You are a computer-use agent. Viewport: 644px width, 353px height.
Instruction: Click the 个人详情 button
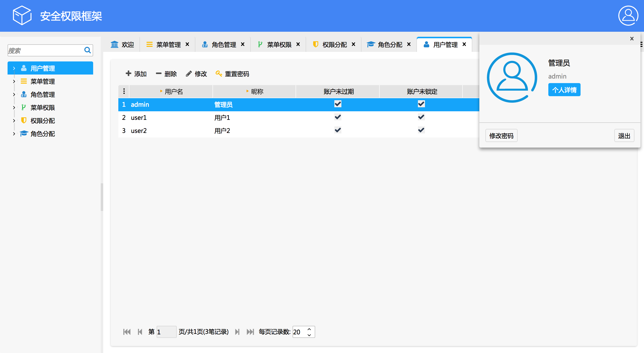(564, 90)
